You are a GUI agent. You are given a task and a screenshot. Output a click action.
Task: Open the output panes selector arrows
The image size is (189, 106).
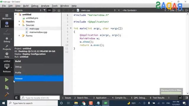169,98
